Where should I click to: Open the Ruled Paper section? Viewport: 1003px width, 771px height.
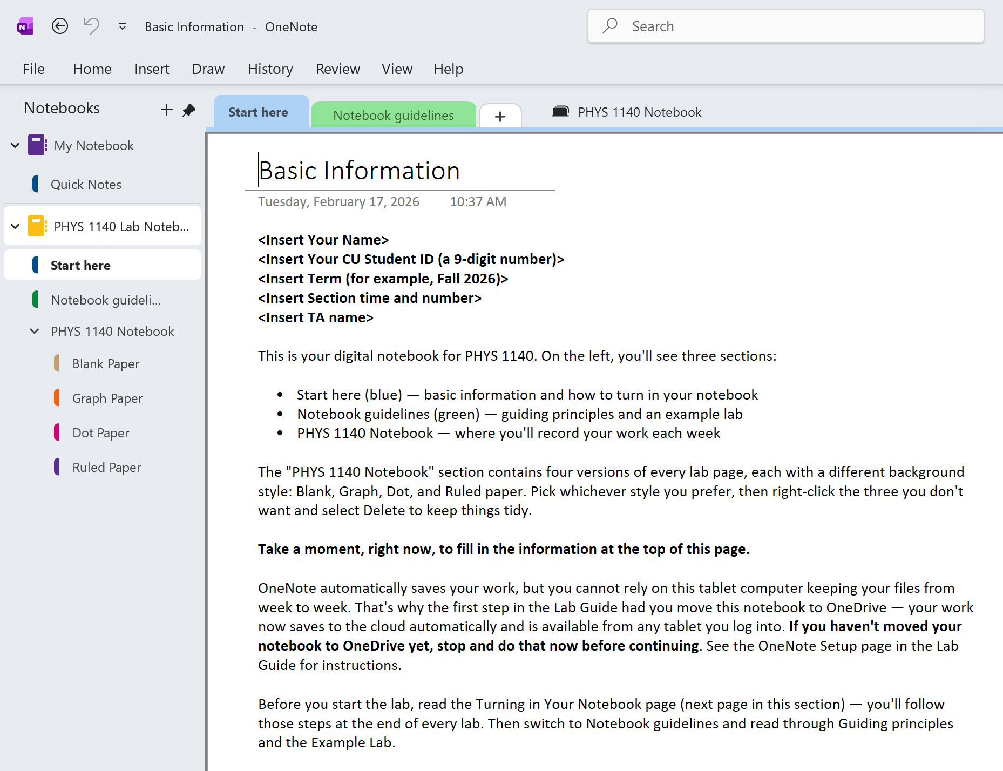pos(107,467)
